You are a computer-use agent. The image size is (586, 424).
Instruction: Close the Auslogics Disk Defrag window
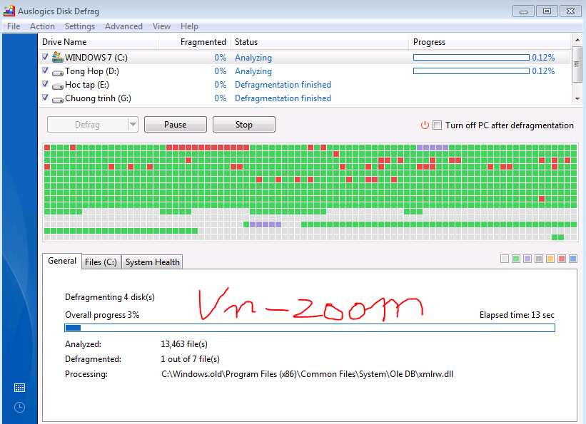pyautogui.click(x=570, y=11)
